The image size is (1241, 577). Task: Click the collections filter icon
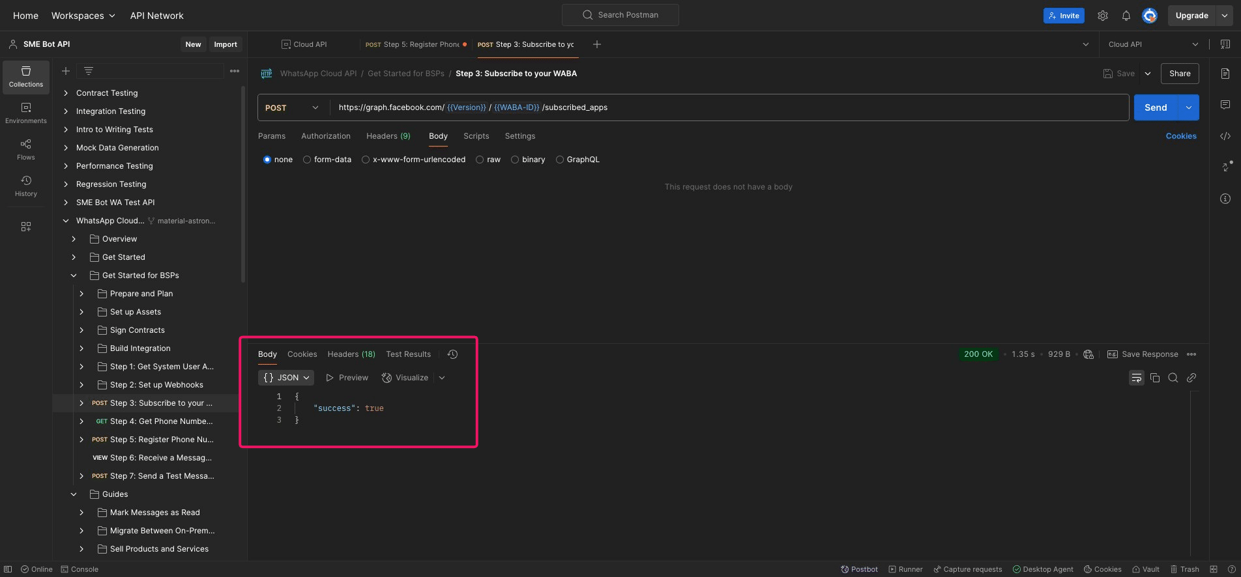point(89,71)
